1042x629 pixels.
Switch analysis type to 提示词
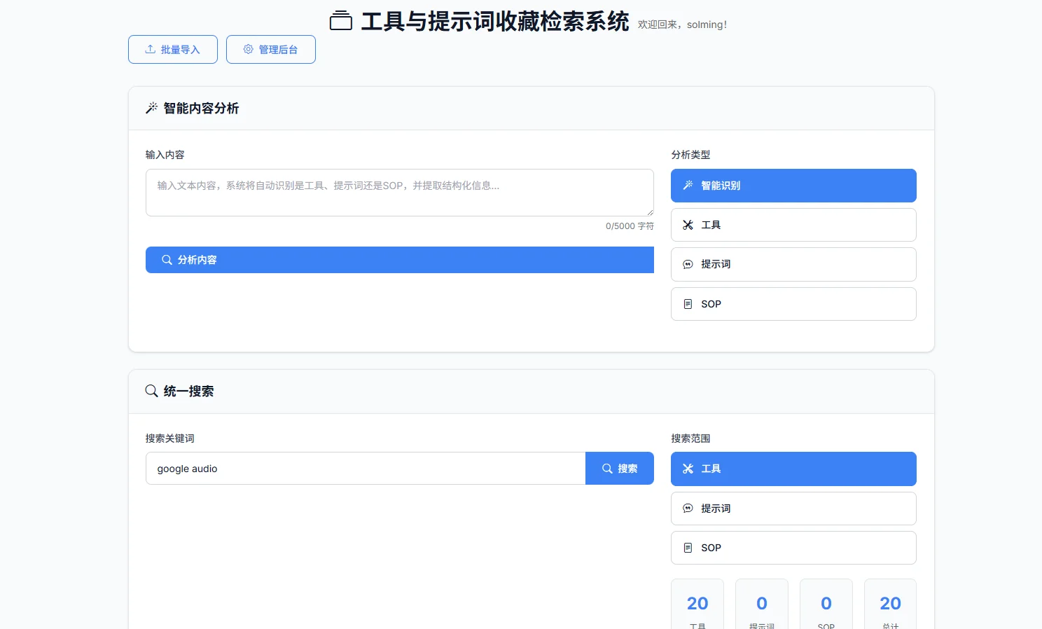(x=793, y=264)
